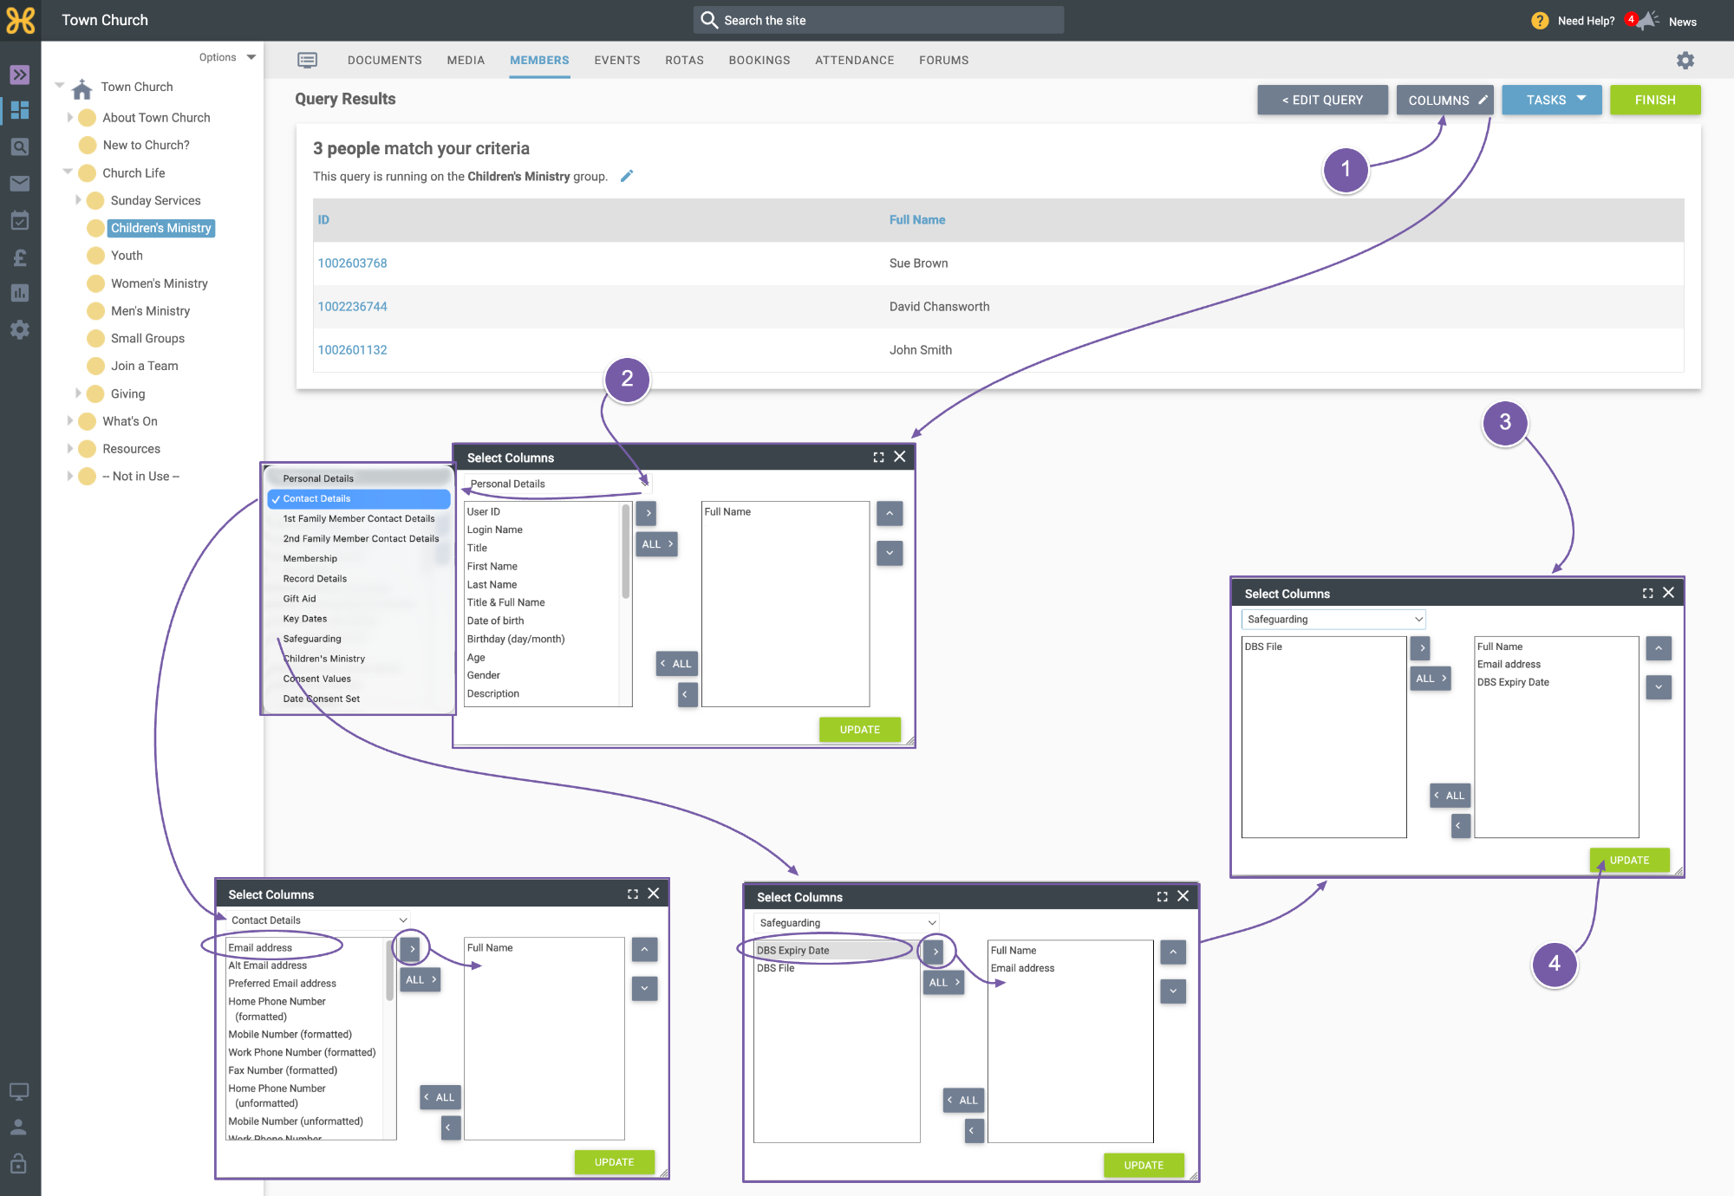Image resolution: width=1734 pixels, height=1196 pixels.
Task: Click the page settings gear icon
Action: pyautogui.click(x=1685, y=60)
